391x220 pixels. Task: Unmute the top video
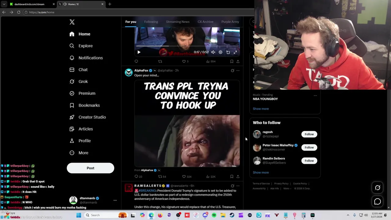(x=213, y=52)
